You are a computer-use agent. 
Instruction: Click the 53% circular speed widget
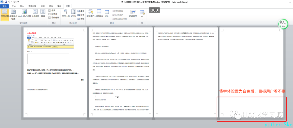[283, 24]
